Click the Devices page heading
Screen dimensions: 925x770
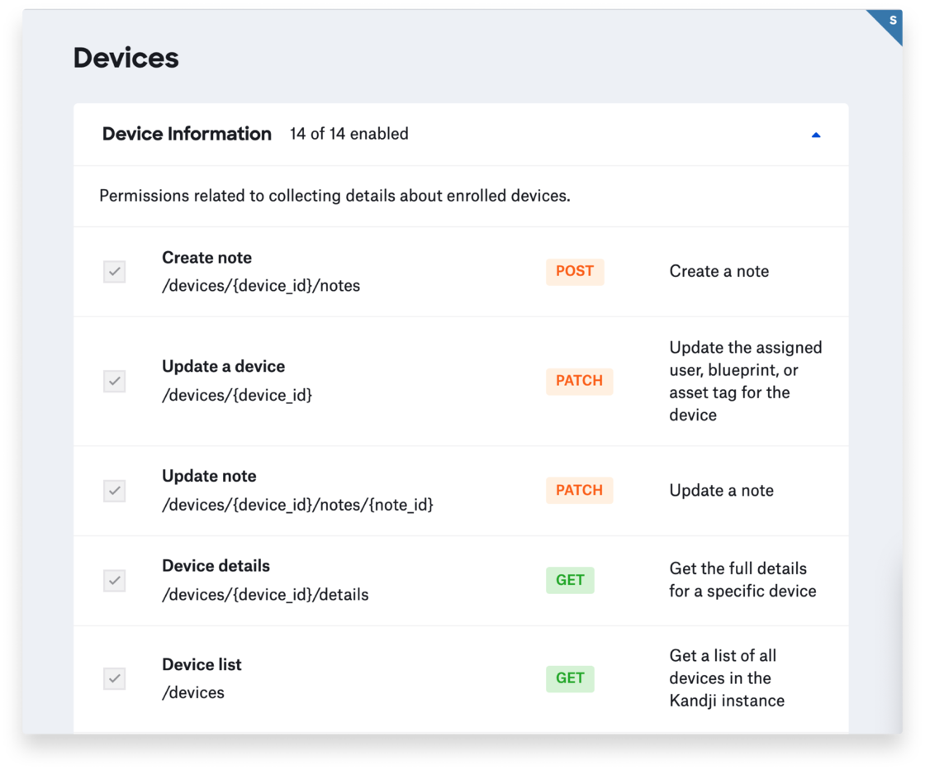[126, 58]
